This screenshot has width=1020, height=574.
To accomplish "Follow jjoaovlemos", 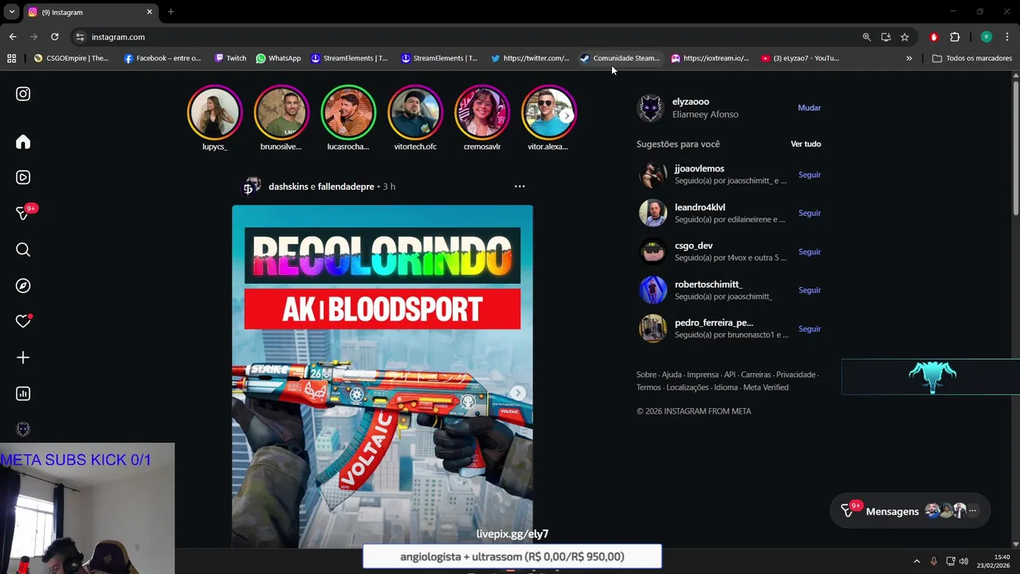I will click(x=810, y=175).
